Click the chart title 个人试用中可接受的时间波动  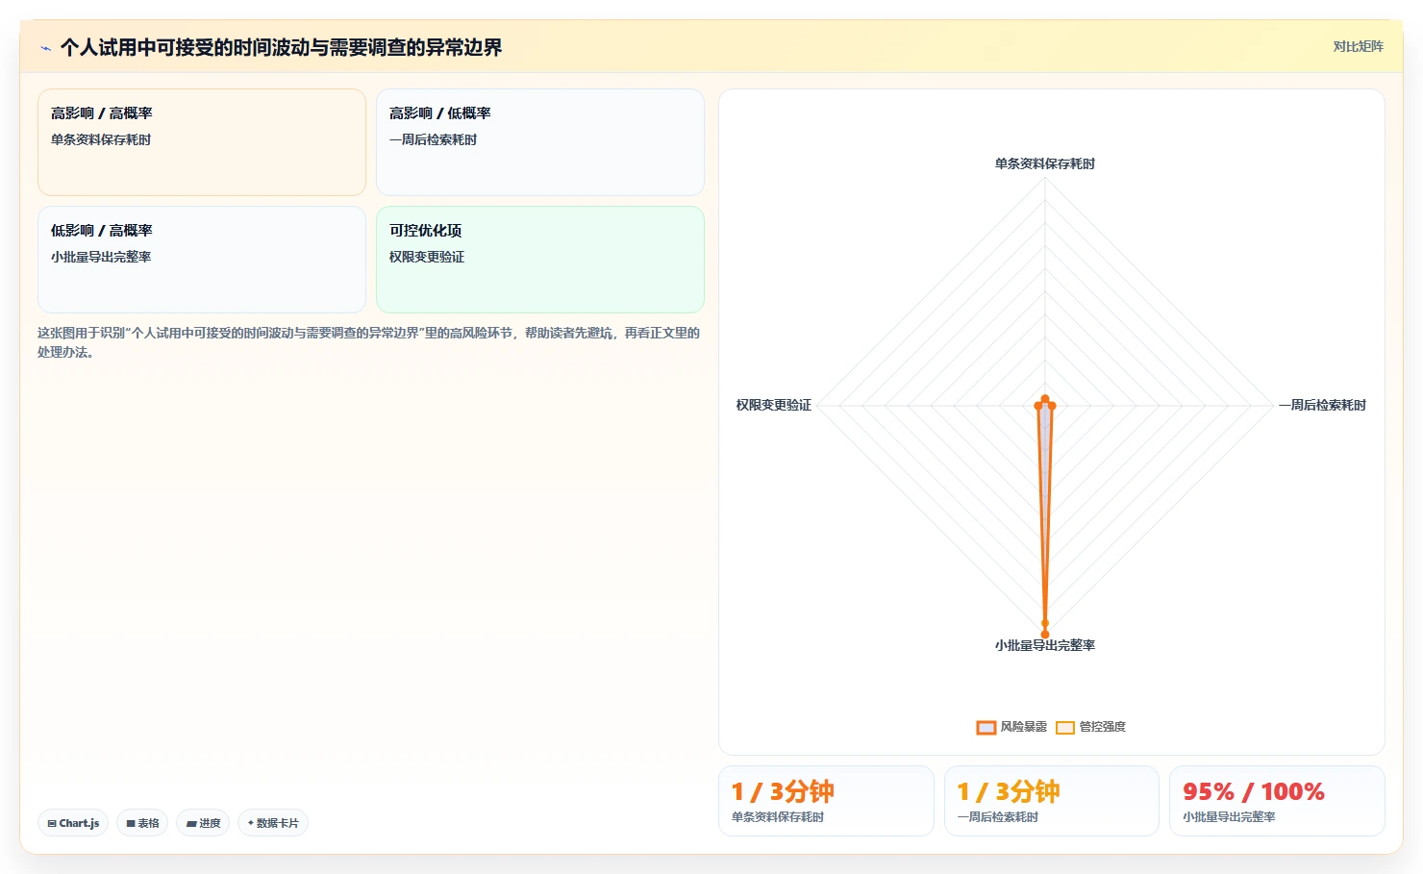[x=281, y=47]
